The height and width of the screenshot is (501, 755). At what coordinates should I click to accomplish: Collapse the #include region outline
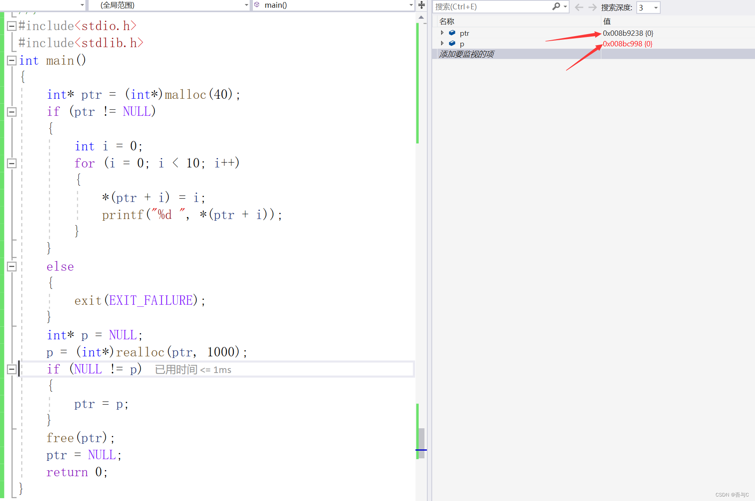[12, 26]
